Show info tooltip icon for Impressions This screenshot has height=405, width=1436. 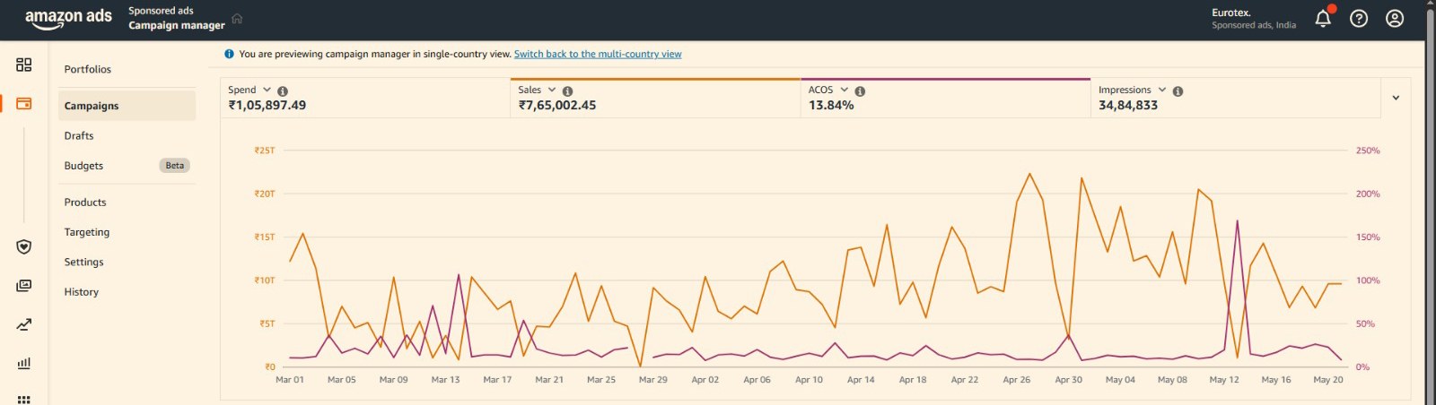tap(1178, 91)
